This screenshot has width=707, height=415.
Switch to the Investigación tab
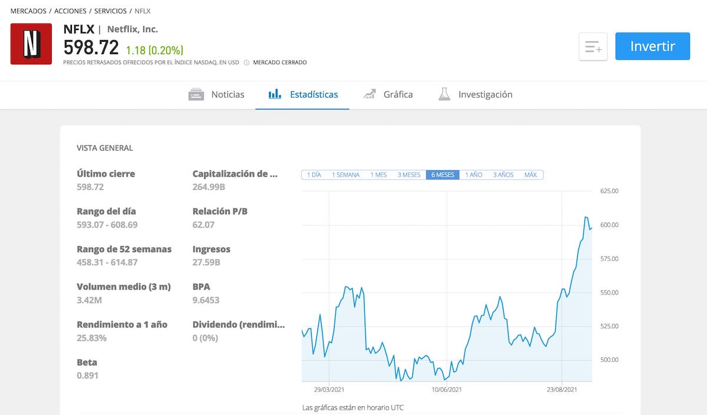coord(485,94)
